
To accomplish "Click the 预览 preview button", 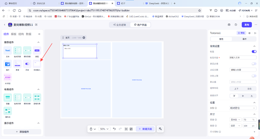I will pos(241,33).
